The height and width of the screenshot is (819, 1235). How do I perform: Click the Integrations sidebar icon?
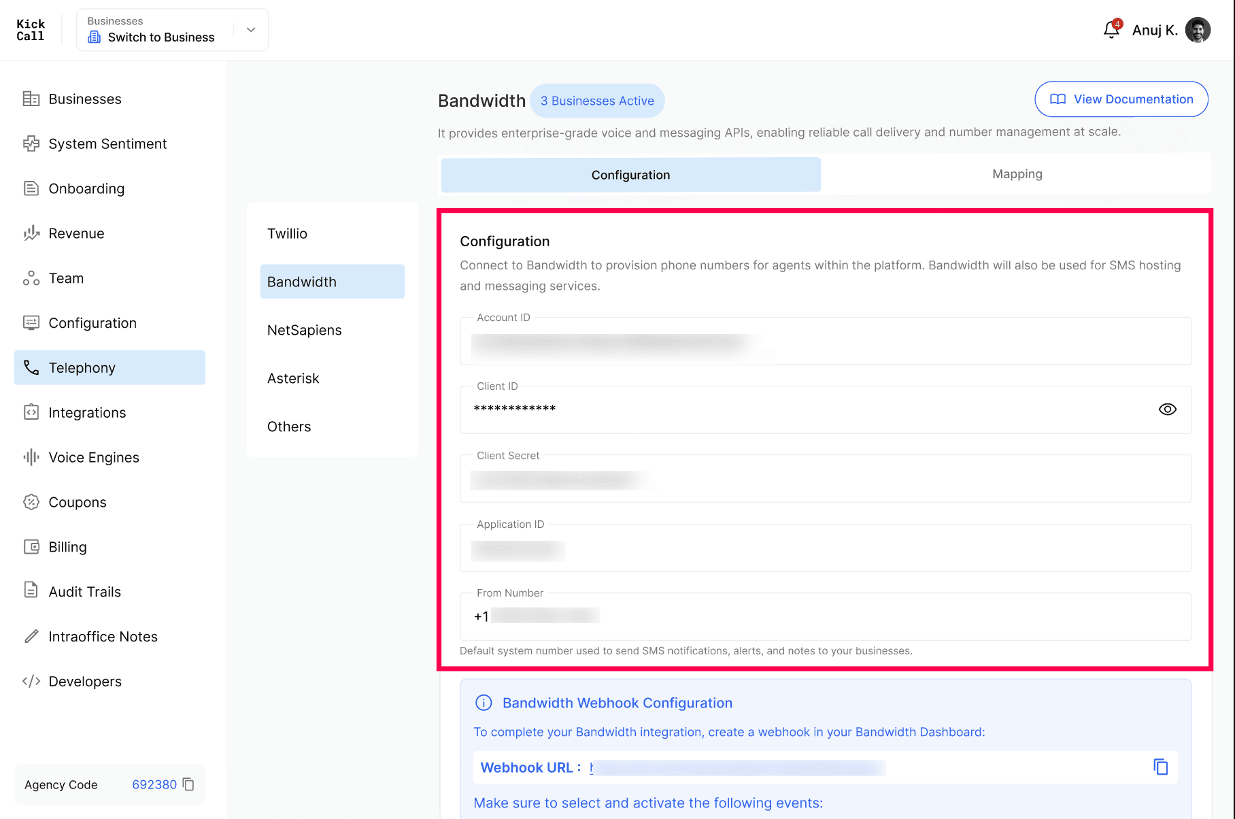click(x=31, y=412)
